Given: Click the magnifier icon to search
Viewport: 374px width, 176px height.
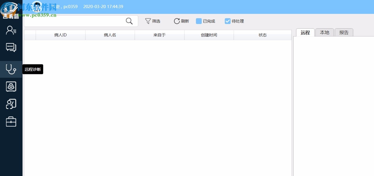Looking at the screenshot, I should [x=129, y=21].
